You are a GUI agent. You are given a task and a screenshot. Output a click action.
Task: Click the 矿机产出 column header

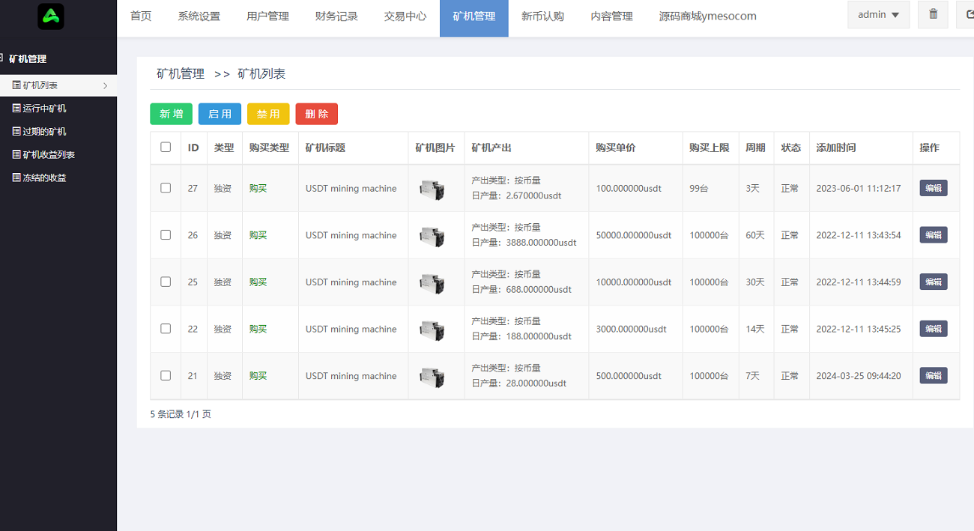[x=491, y=148]
